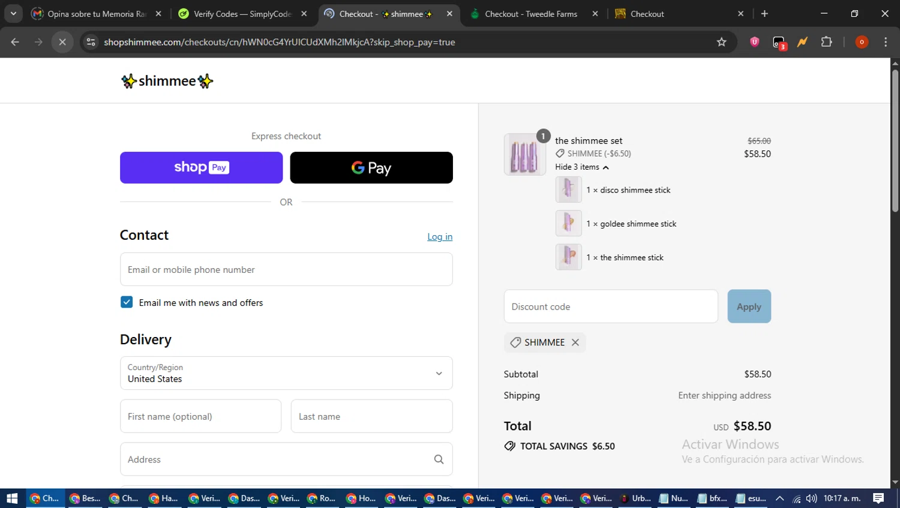The height and width of the screenshot is (508, 900).
Task: Click the Apply discount button
Action: pos(749,306)
